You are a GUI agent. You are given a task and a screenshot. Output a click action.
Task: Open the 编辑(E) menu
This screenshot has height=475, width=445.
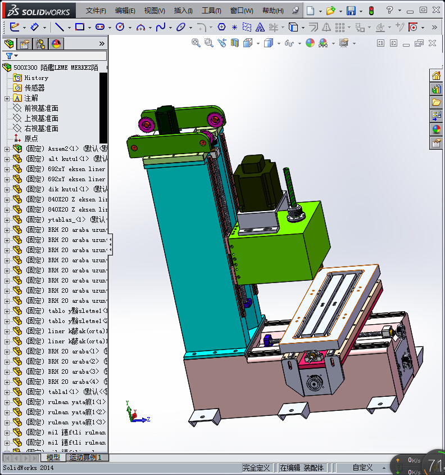(x=125, y=11)
